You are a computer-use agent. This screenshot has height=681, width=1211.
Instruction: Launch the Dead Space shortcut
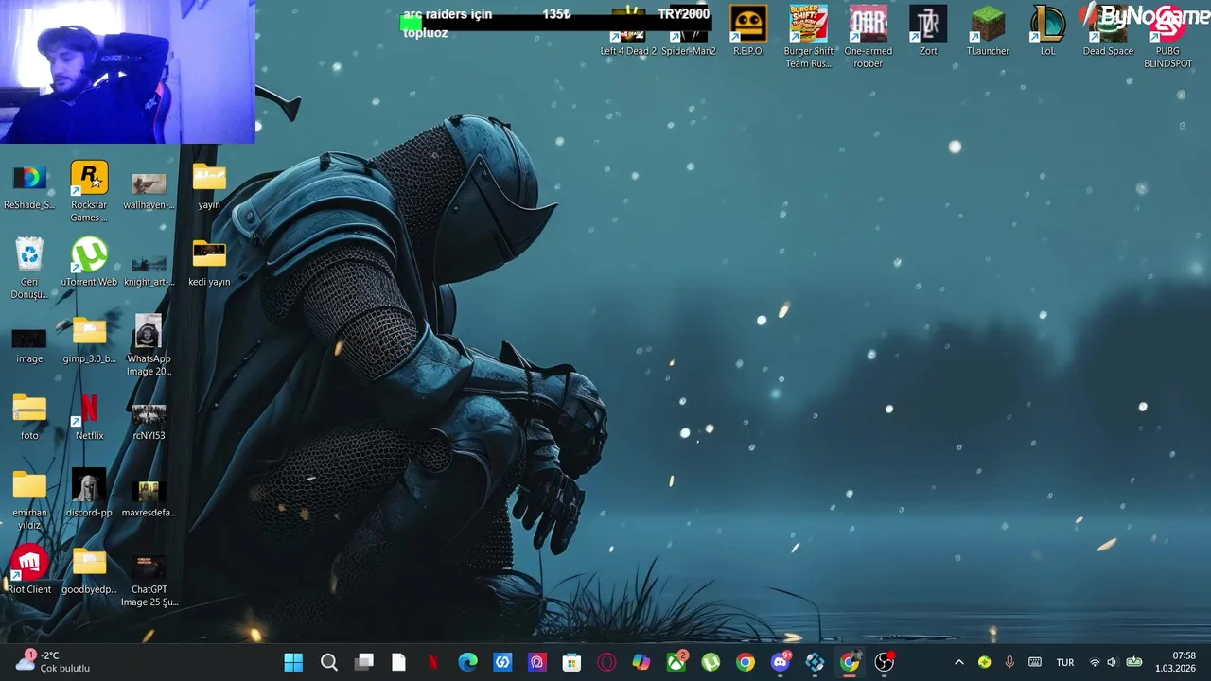coord(1108,31)
